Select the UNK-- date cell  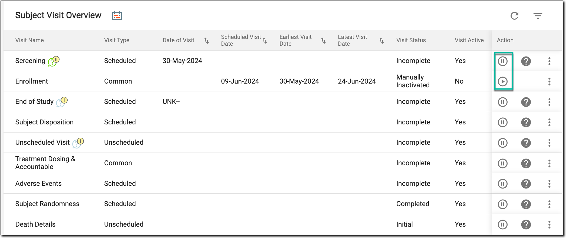point(171,101)
